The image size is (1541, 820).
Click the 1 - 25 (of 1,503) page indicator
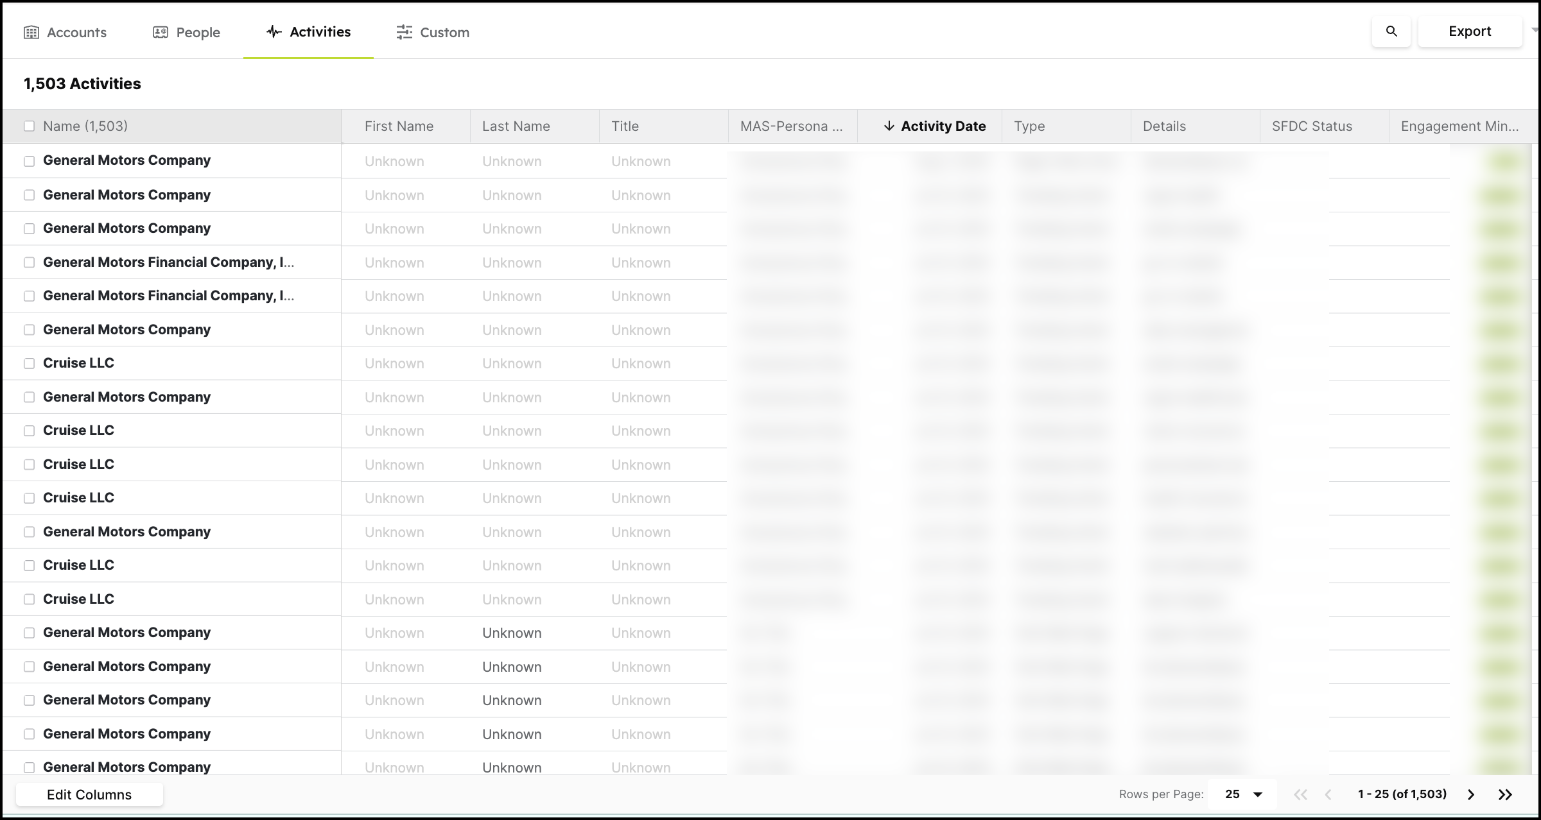(1402, 794)
